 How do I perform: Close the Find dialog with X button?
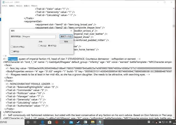point(71,30)
